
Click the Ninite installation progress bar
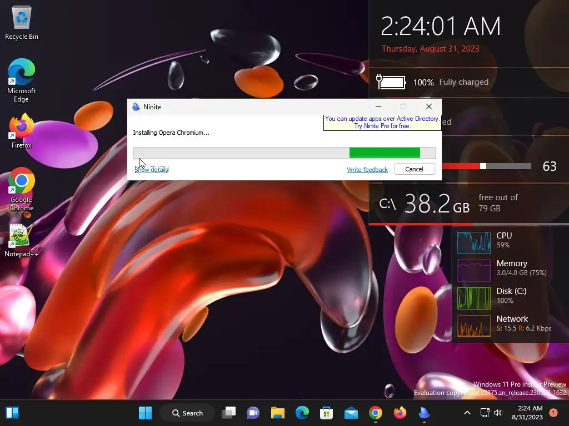(284, 153)
